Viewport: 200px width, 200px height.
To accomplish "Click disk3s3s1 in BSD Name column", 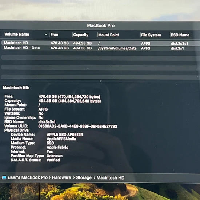I will tap(179, 44).
